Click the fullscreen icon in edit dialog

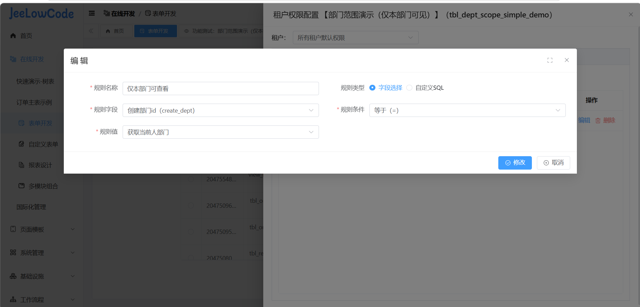pyautogui.click(x=550, y=60)
